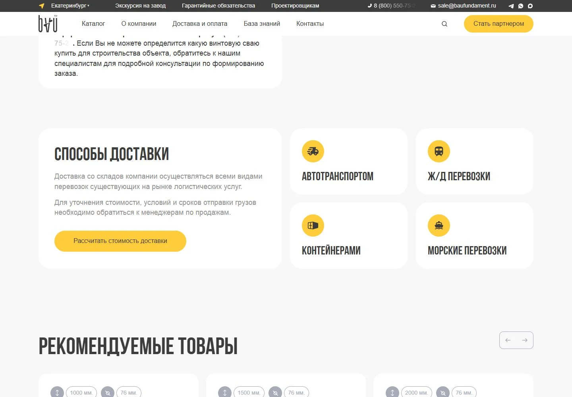Open the Telegram icon in top bar
The image size is (572, 397).
tap(511, 6)
